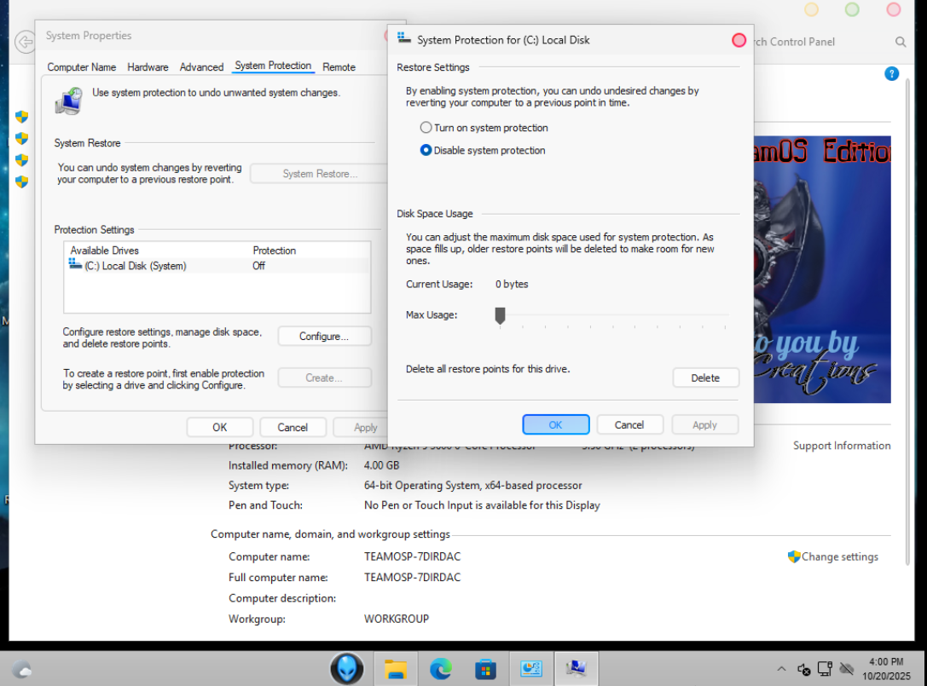Image resolution: width=927 pixels, height=686 pixels.
Task: Switch to the Computer Name tab
Action: click(x=81, y=67)
